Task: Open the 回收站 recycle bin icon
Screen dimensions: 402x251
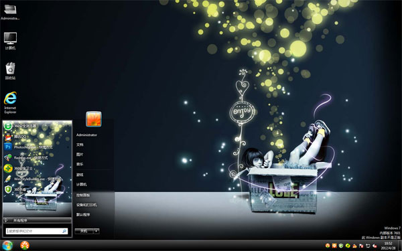Action: 10,71
